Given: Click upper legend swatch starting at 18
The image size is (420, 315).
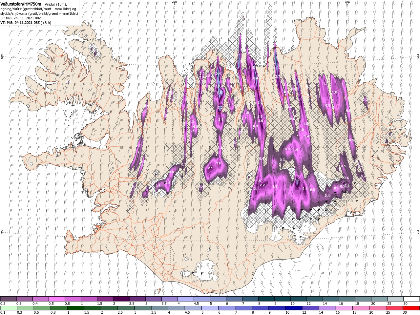Looking at the screenshot, I should click(x=363, y=299).
